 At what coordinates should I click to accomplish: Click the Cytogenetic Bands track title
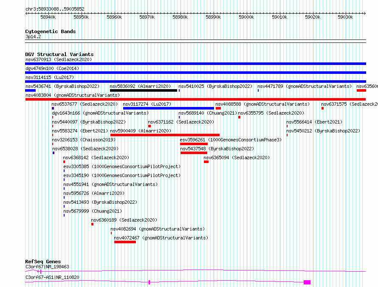(x=51, y=31)
